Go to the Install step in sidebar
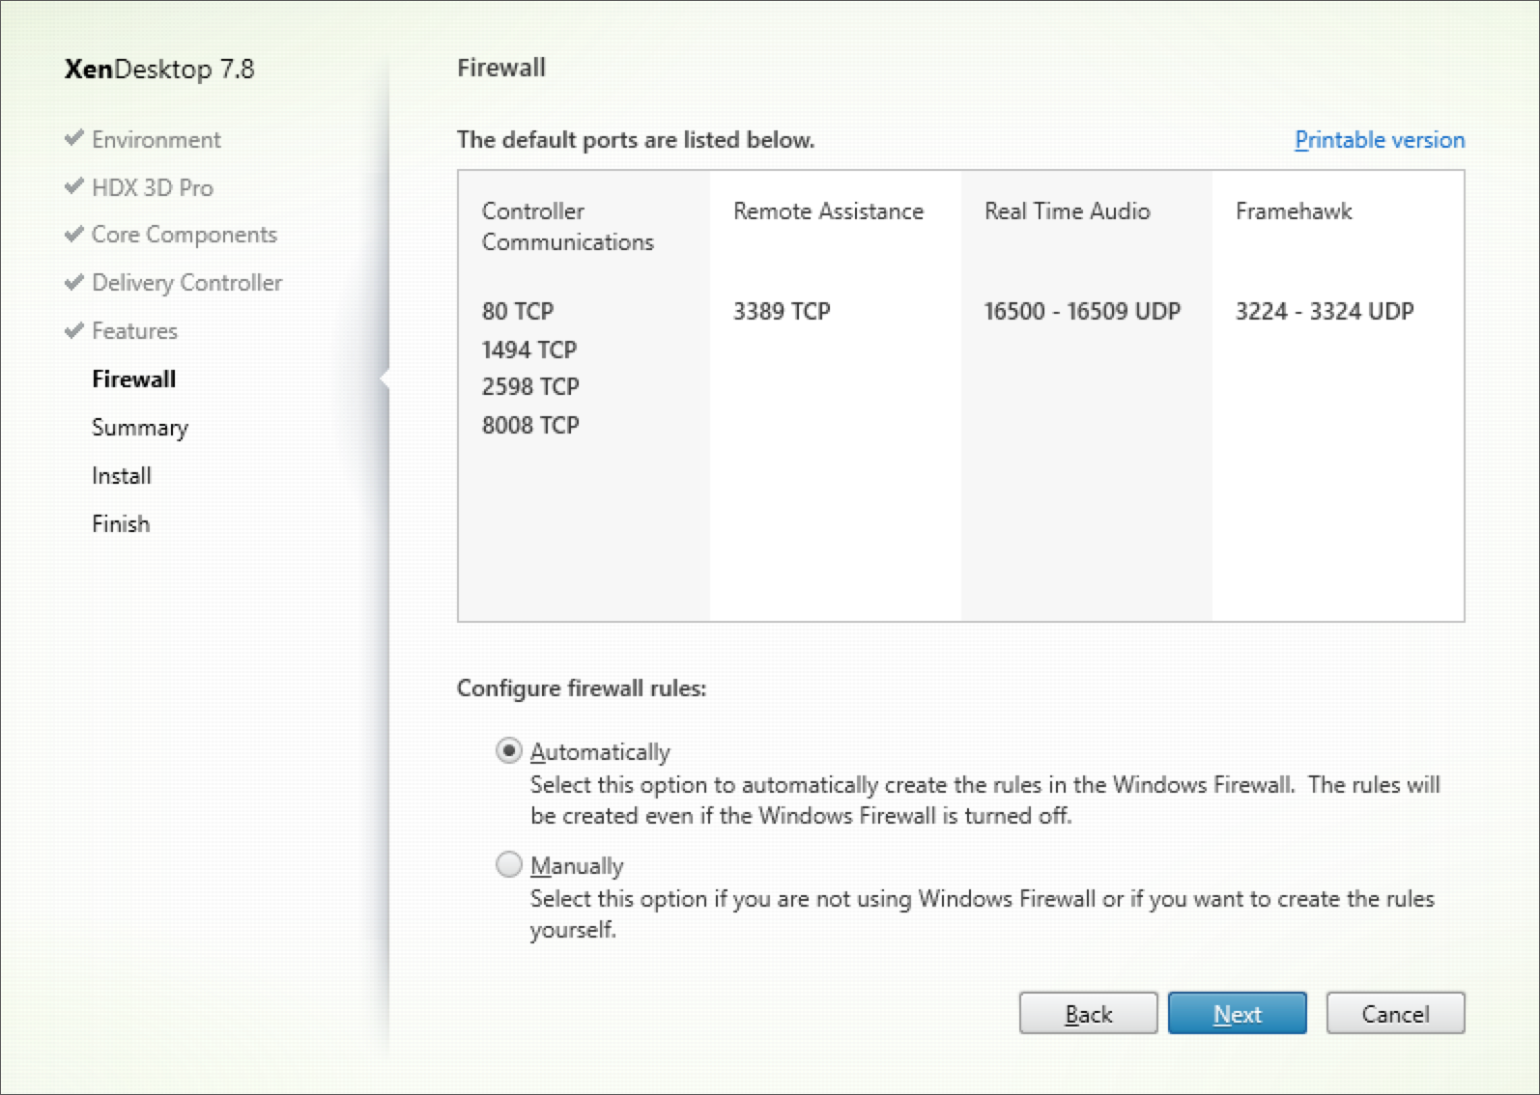 [122, 476]
